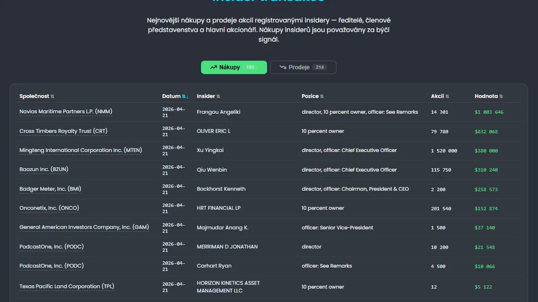Select insider name Xu Yingkai

pyautogui.click(x=210, y=150)
